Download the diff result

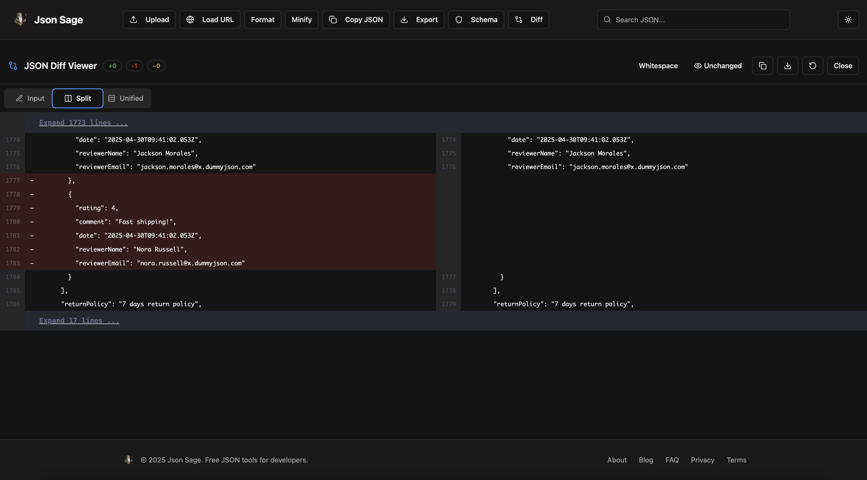pyautogui.click(x=787, y=66)
